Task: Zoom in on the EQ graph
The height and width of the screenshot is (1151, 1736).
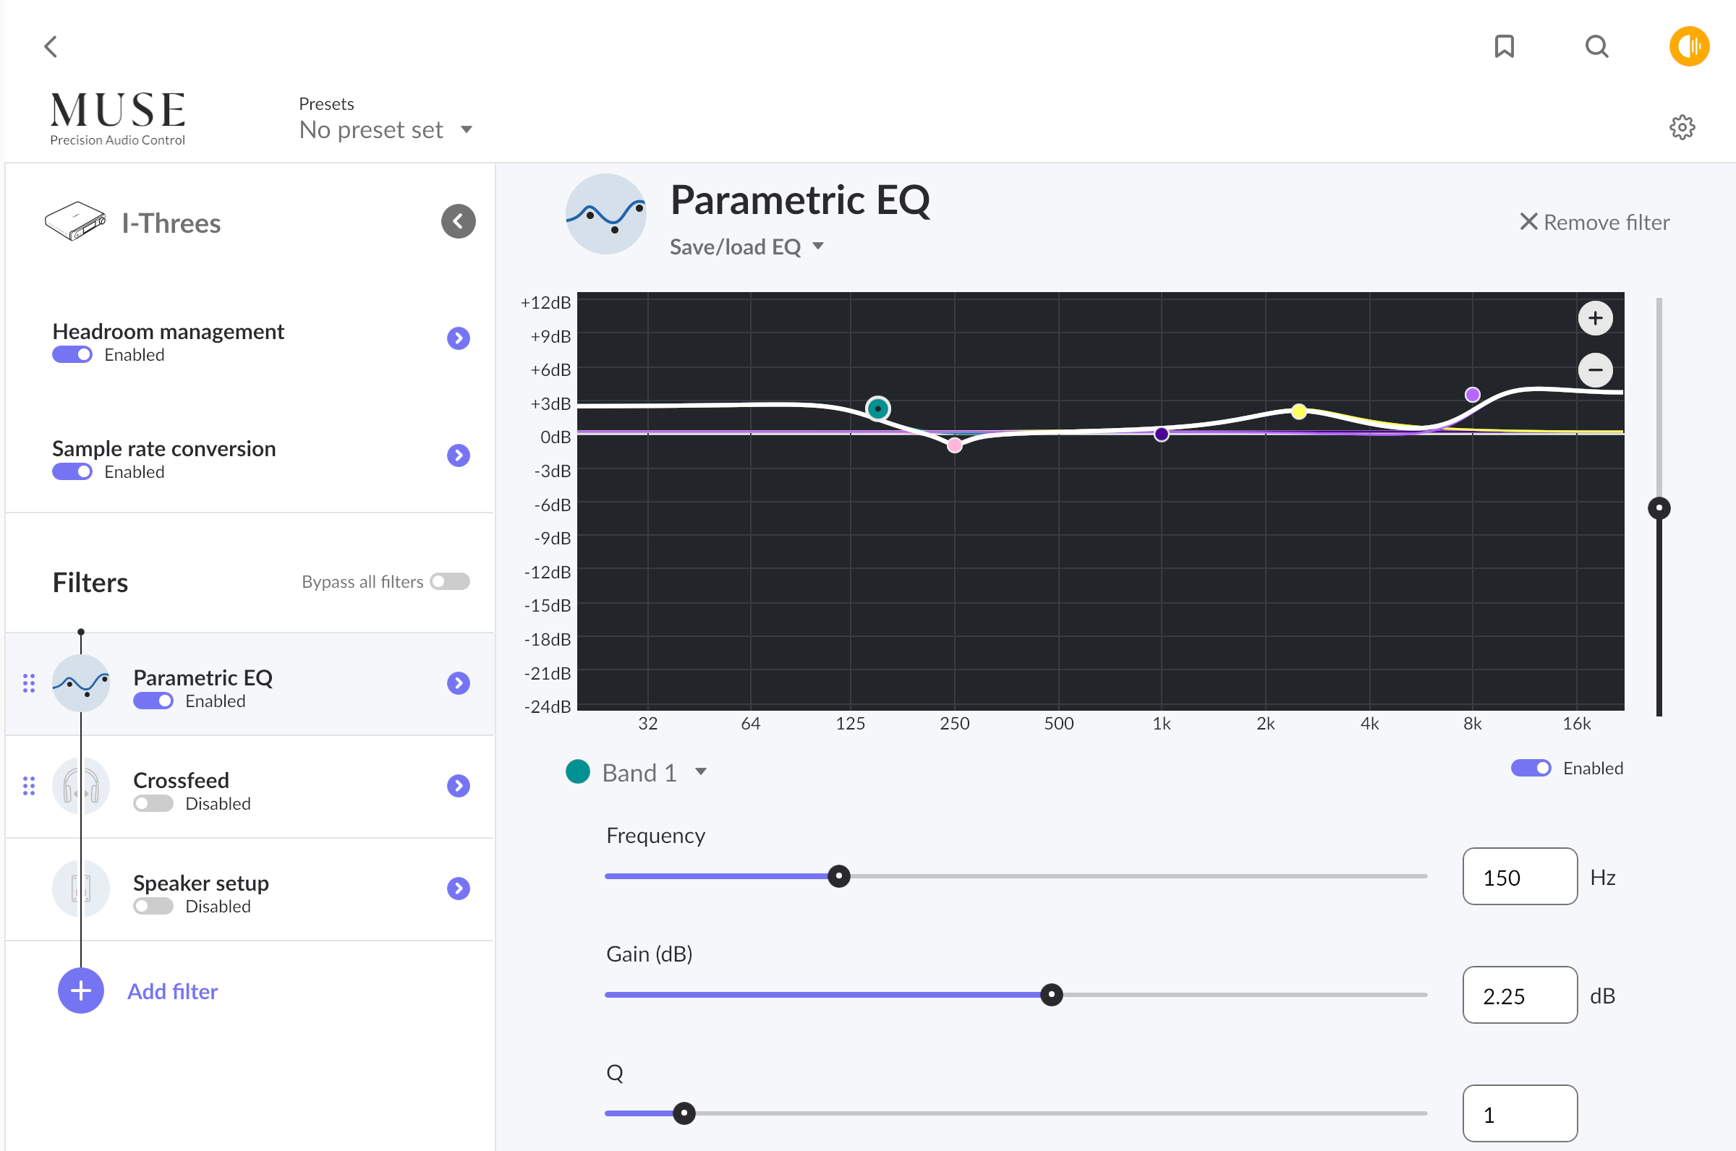Action: pos(1595,319)
